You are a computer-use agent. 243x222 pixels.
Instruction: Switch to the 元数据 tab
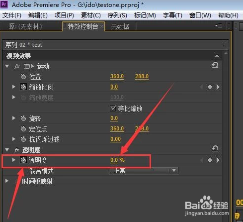[x=120, y=26]
